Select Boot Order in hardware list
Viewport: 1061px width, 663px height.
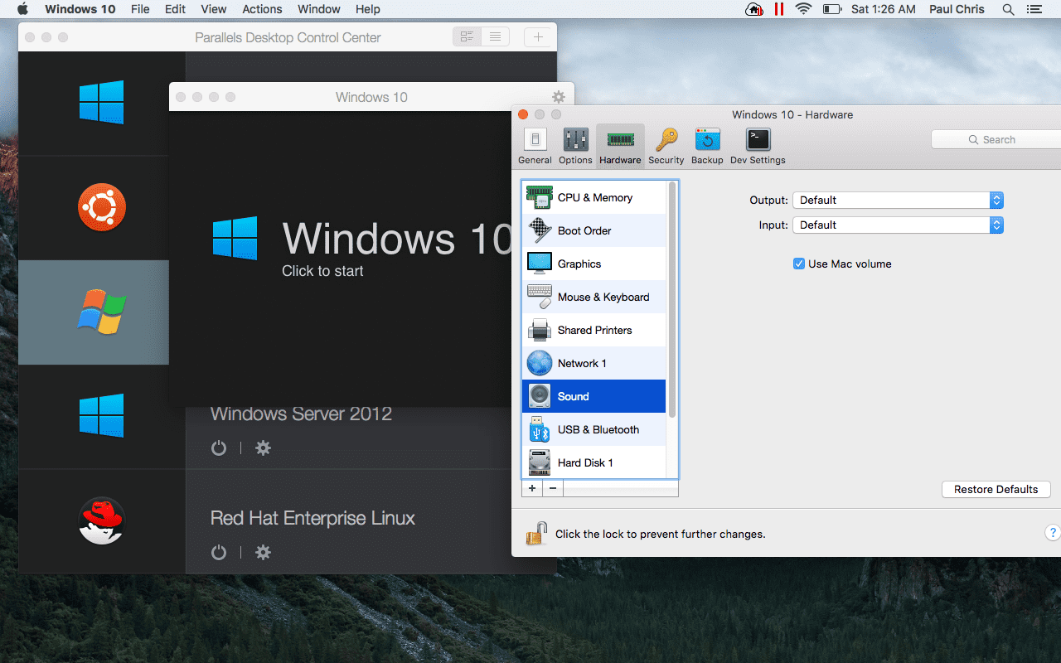tap(593, 230)
